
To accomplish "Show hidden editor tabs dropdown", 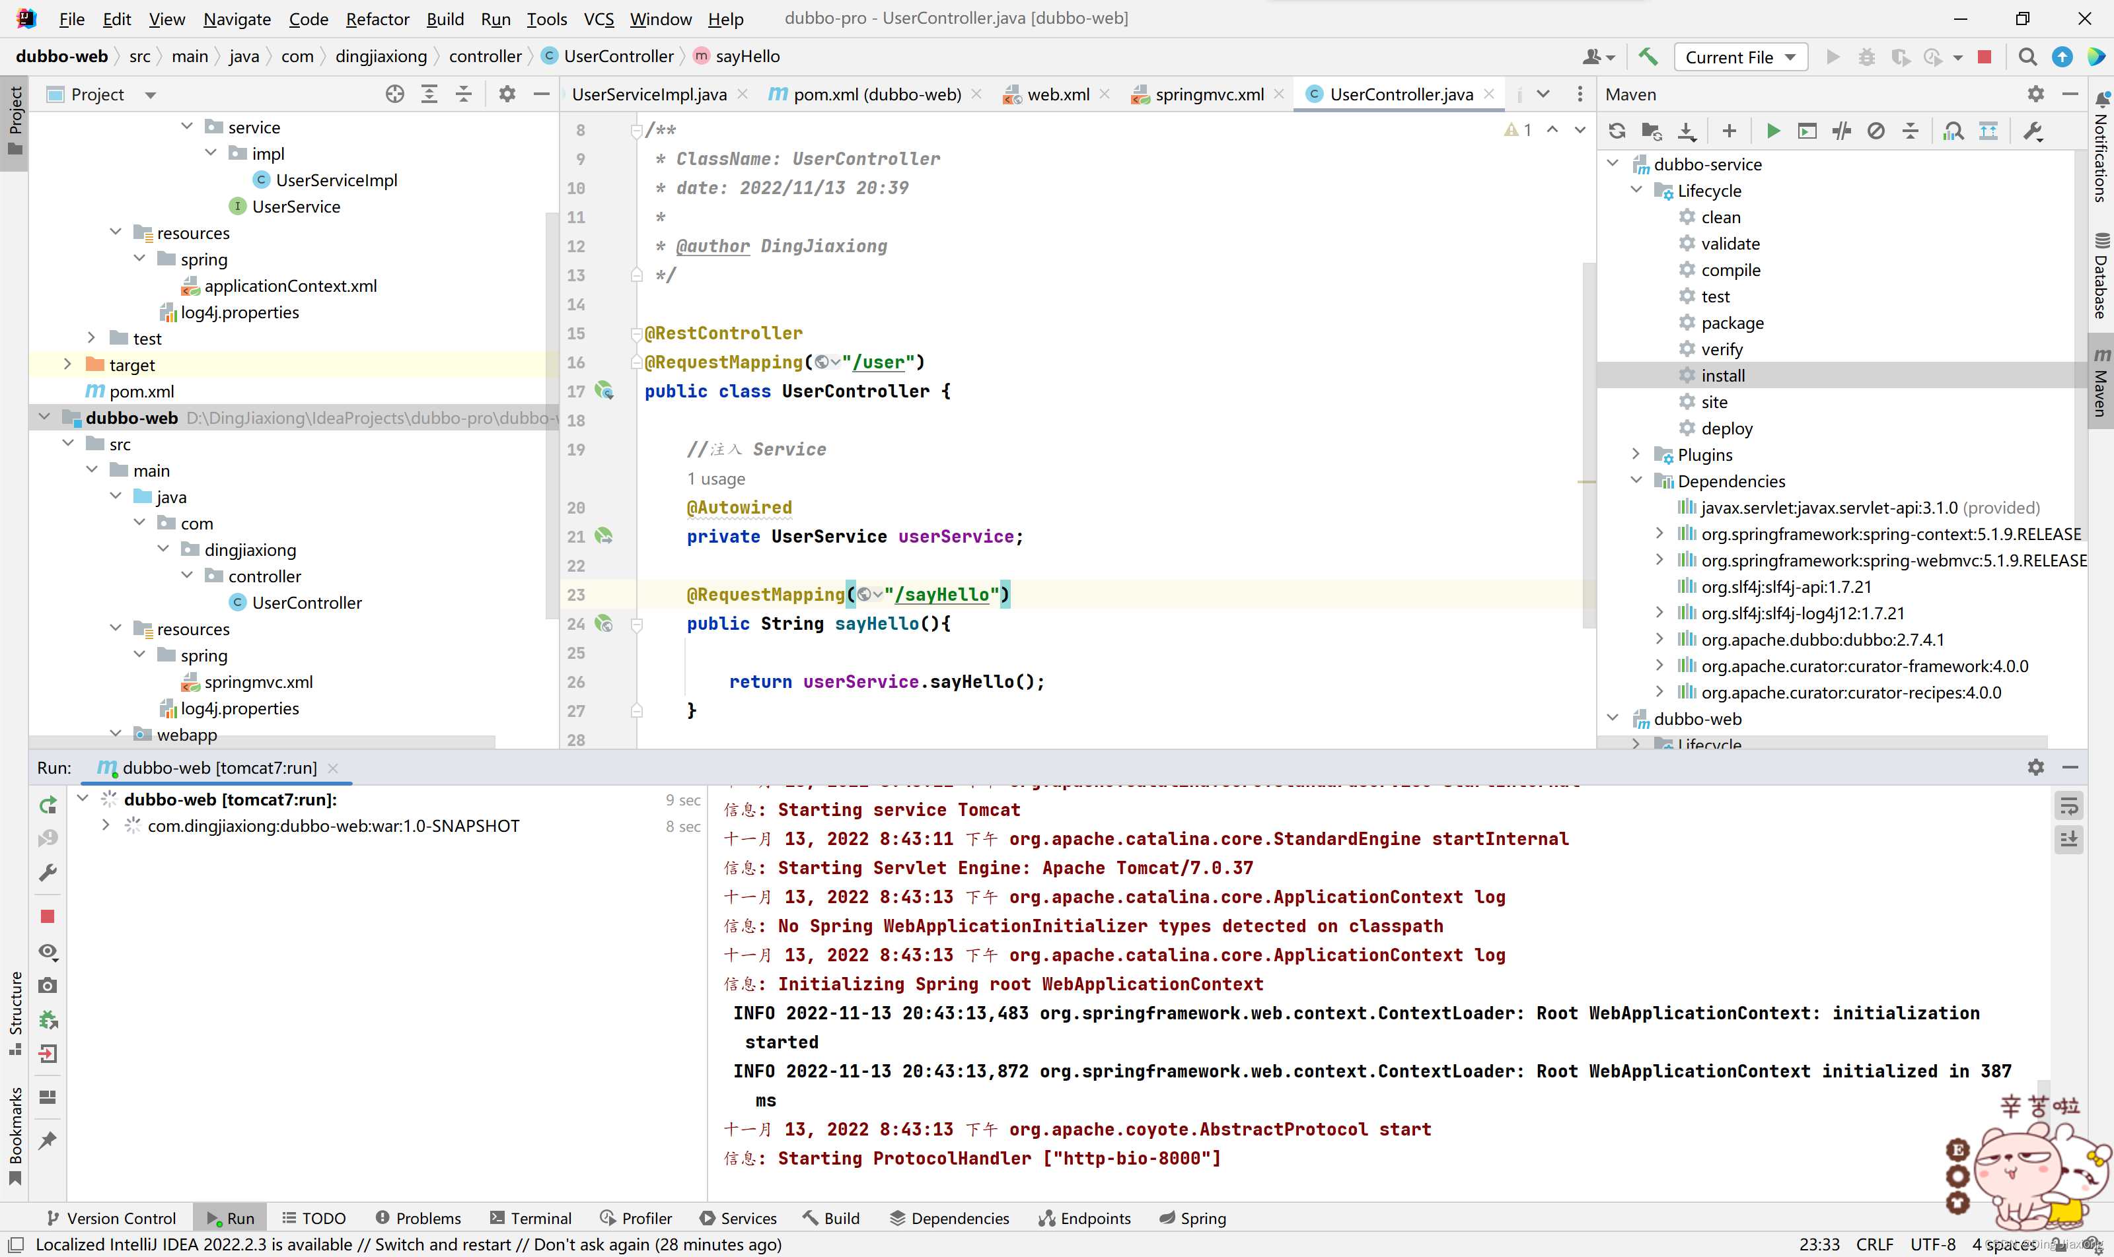I will [x=1543, y=94].
